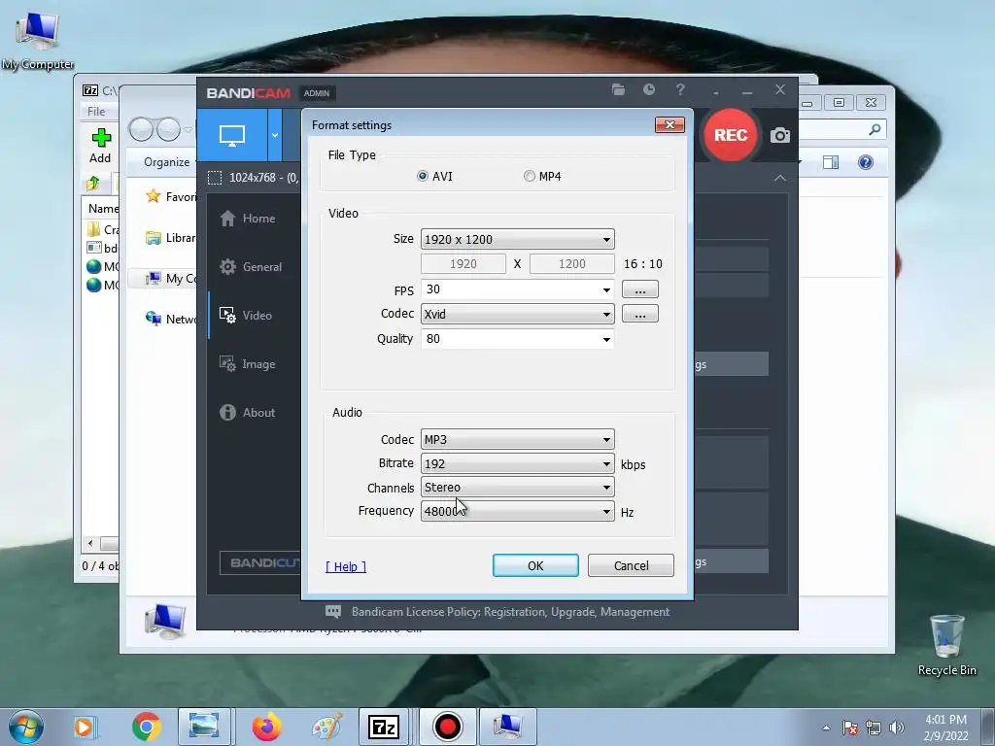The height and width of the screenshot is (746, 995).
Task: Click the rectangle area selection icon
Action: tap(215, 178)
